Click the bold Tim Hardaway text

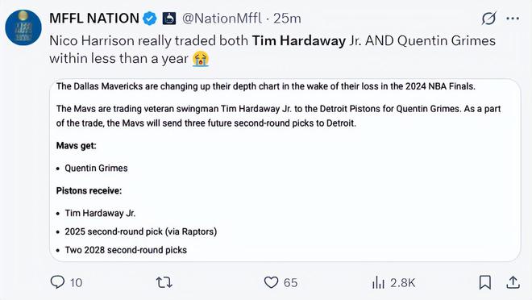click(298, 40)
